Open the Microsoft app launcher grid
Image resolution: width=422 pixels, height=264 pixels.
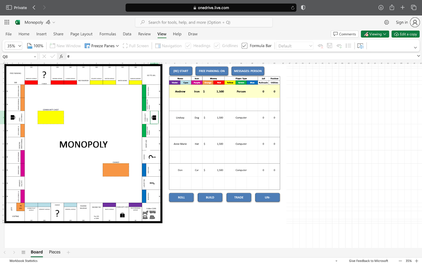pos(7,22)
